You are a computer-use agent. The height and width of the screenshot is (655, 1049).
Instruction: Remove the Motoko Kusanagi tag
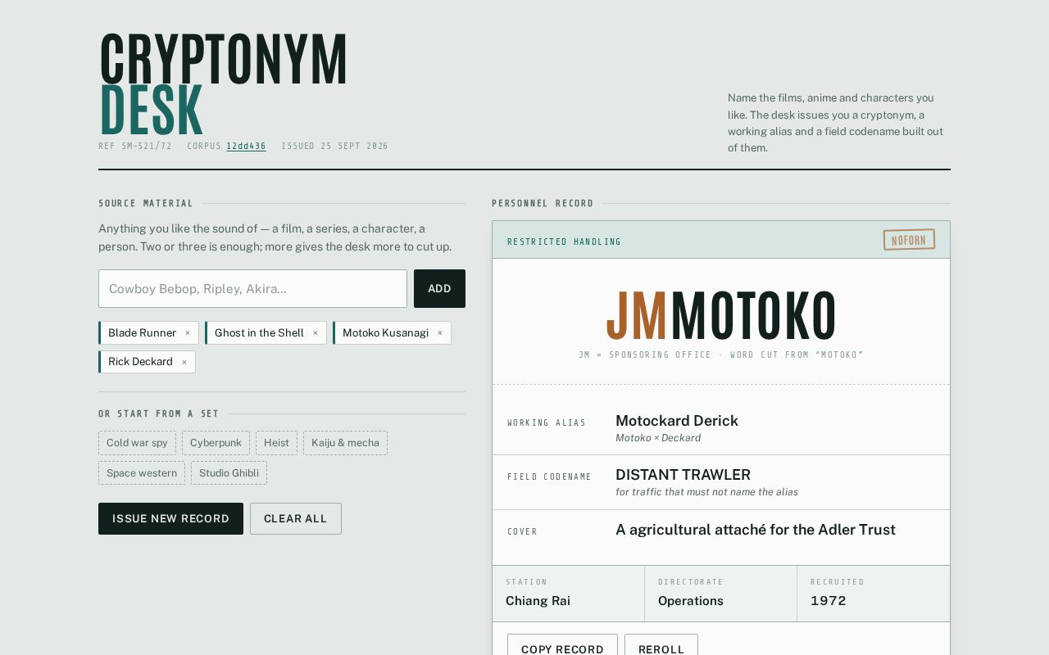click(439, 333)
